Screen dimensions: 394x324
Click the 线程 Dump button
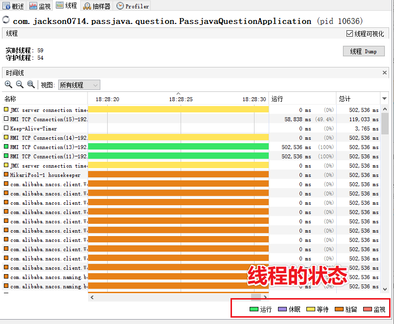coord(364,51)
